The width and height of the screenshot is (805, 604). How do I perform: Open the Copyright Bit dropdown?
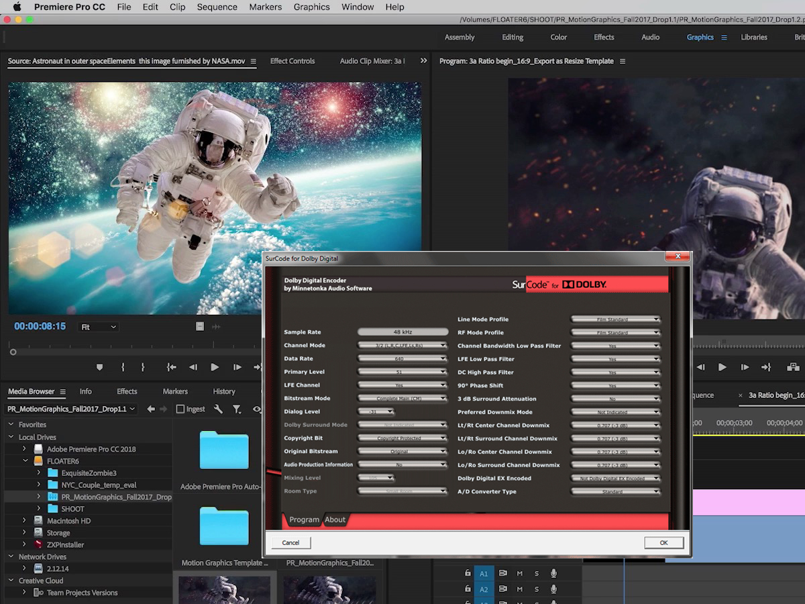point(402,438)
